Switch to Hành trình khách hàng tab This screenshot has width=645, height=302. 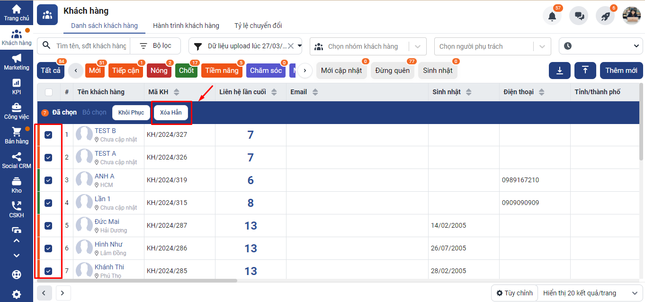186,26
